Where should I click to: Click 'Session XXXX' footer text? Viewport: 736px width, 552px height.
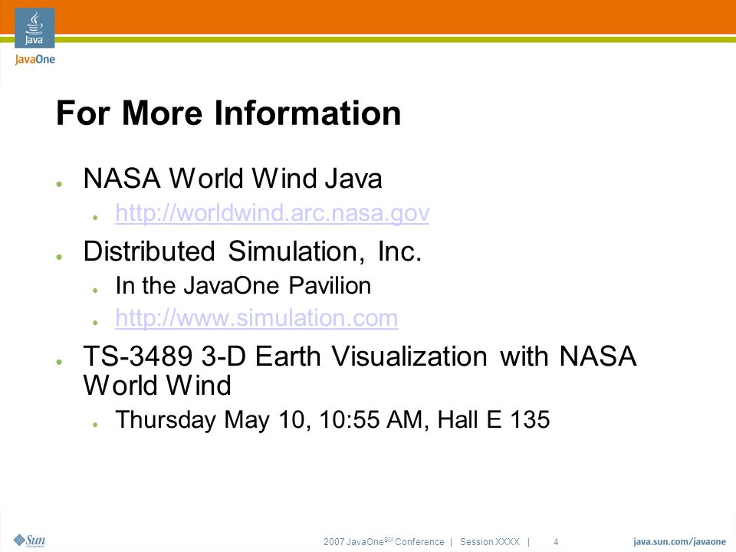[x=490, y=542]
